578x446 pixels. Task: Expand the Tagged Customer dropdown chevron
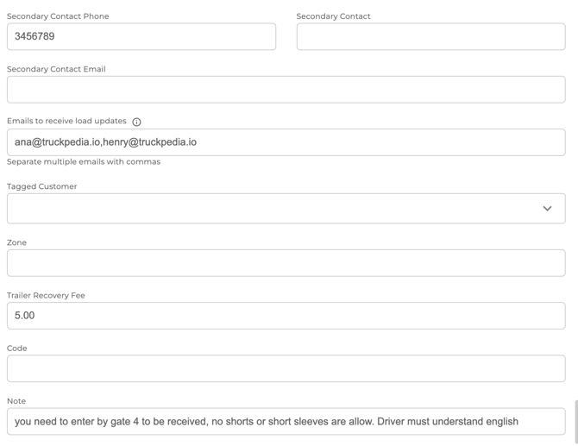click(547, 209)
